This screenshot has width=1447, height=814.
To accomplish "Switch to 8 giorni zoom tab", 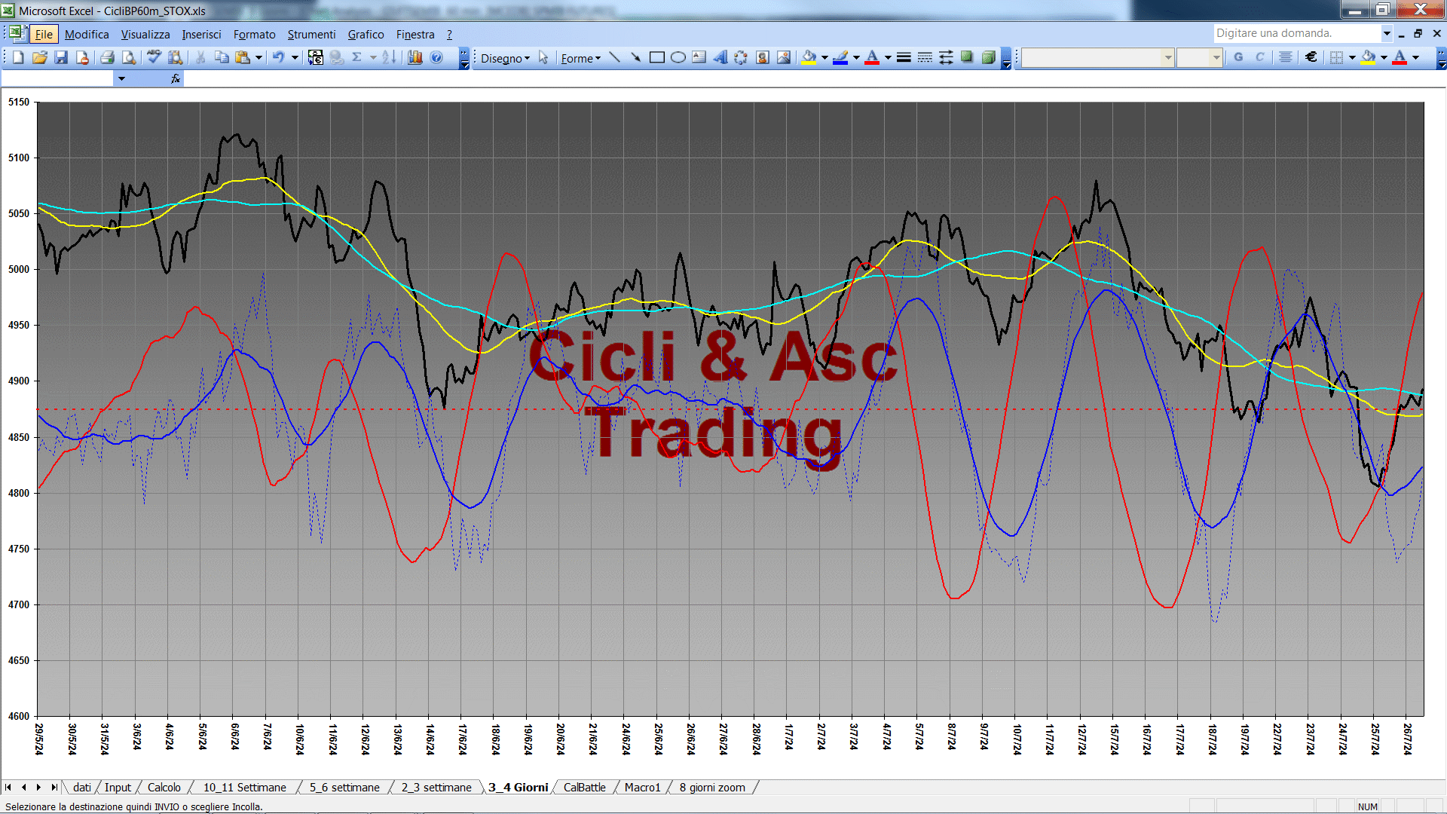I will point(712,787).
